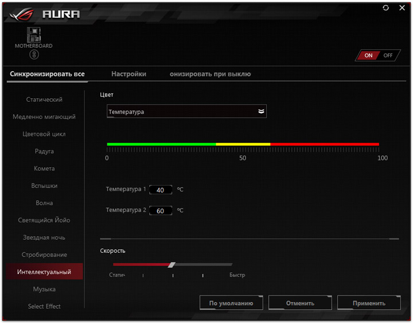
Task: Click the '50' scale label
Action: point(243,158)
